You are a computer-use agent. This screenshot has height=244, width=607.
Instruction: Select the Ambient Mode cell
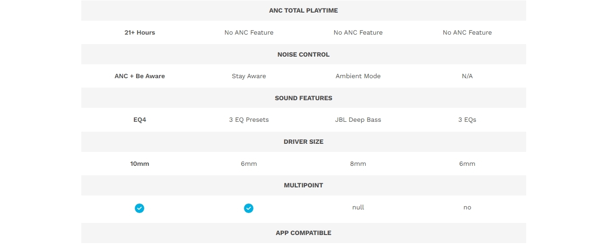click(358, 76)
